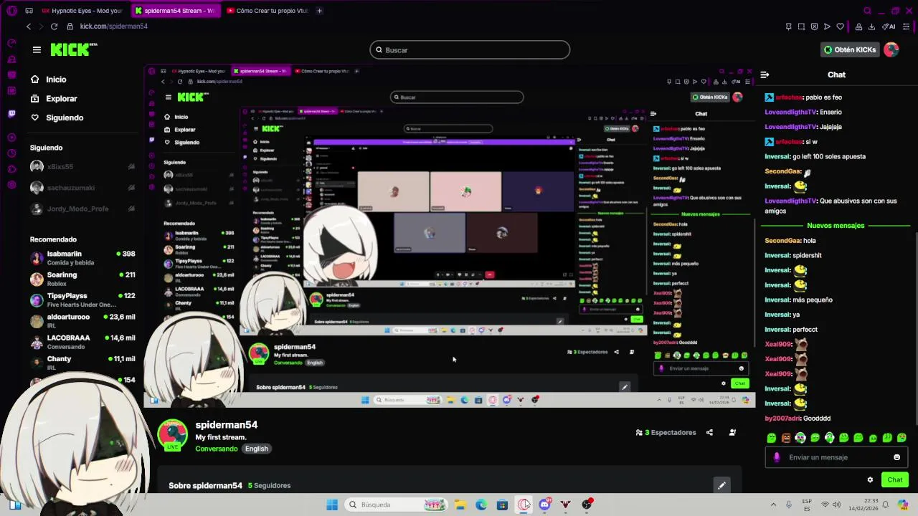Click SecondGaa username saying hola

tap(782, 241)
